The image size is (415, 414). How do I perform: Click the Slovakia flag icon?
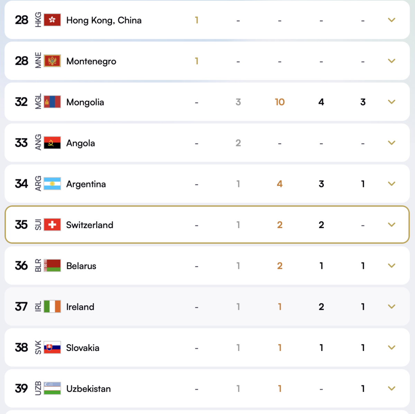coord(53,348)
